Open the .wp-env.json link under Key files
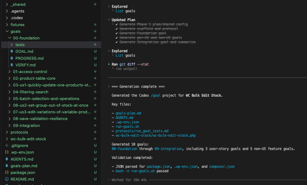Viewport: 307px width, 185px height. click(x=127, y=122)
